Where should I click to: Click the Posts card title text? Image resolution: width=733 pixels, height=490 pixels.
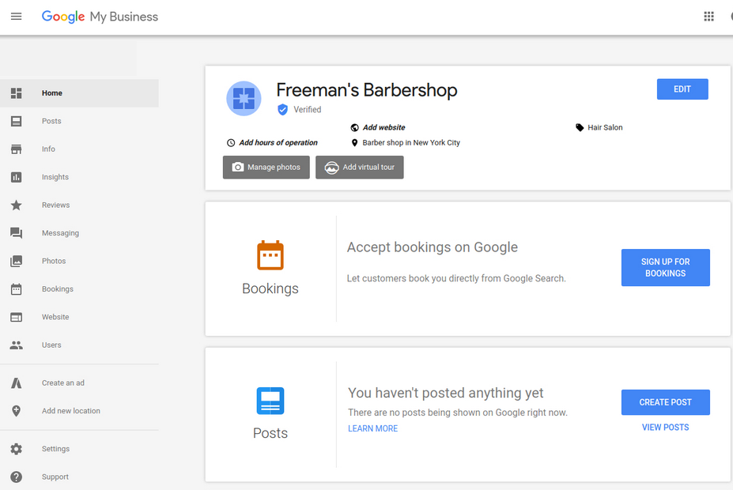(270, 433)
